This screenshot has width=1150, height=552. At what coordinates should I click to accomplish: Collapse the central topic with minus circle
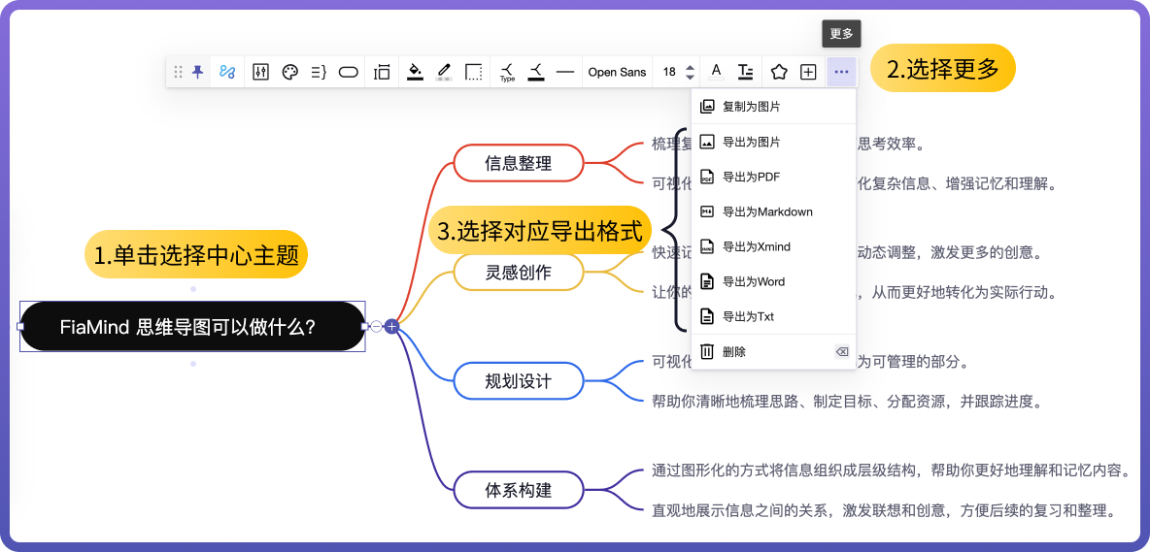[x=376, y=327]
